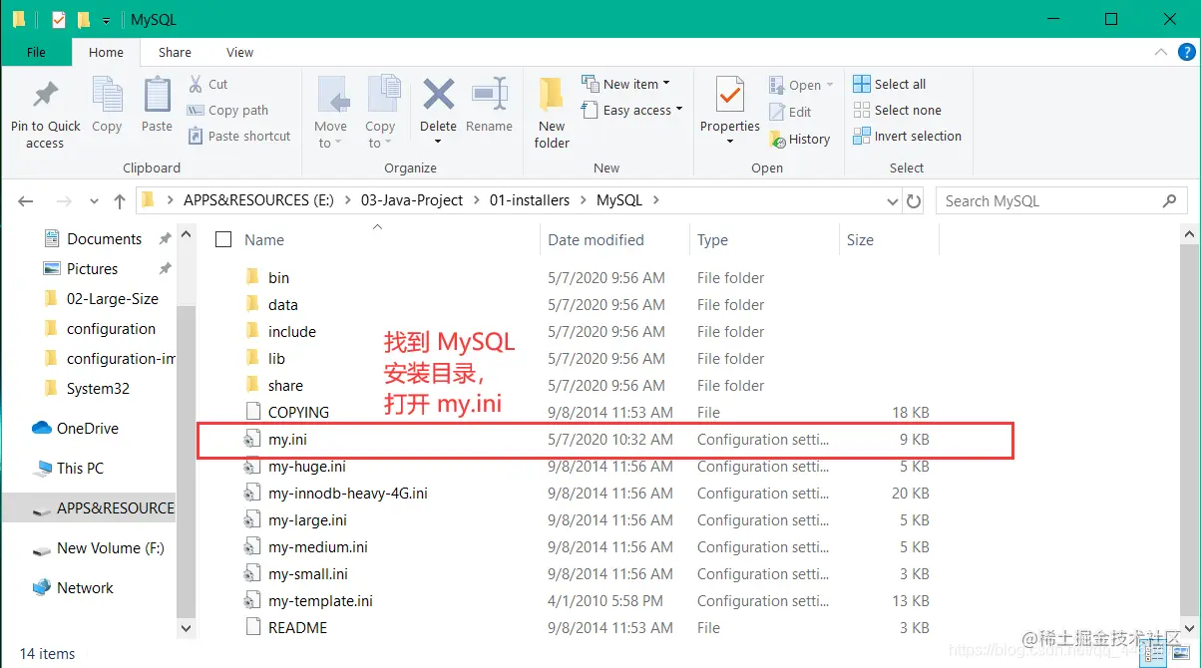Switch to the Home tab
1201x668 pixels.
coord(106,53)
